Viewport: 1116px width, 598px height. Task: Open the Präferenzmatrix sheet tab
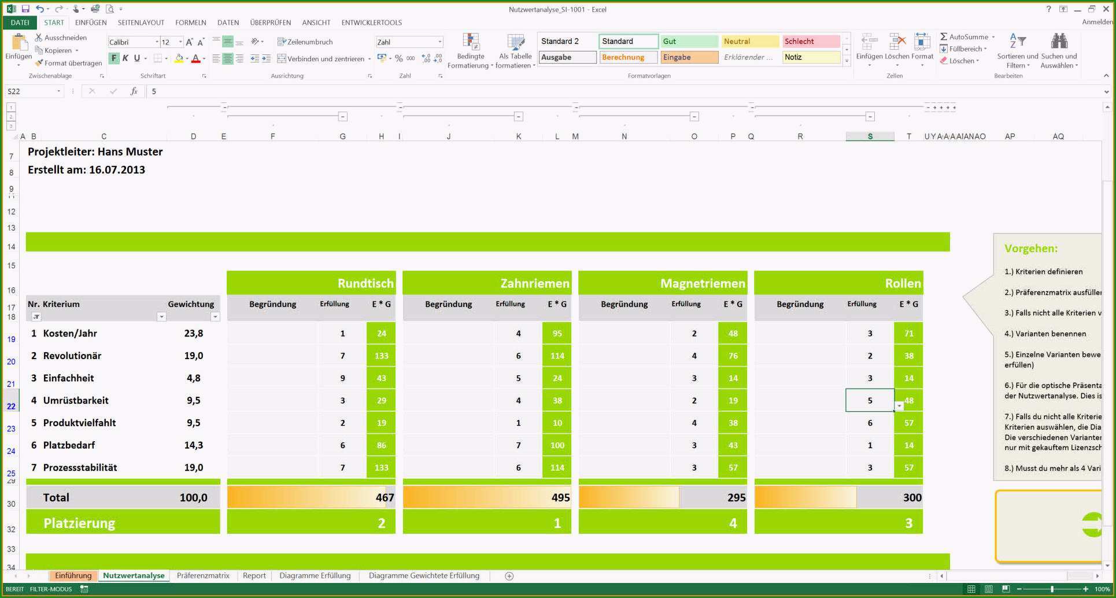203,576
